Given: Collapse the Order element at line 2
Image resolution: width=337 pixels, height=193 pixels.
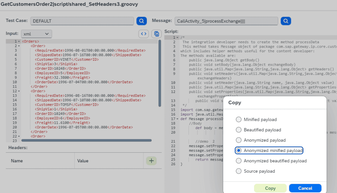Looking at the screenshot, I should click(19, 46).
